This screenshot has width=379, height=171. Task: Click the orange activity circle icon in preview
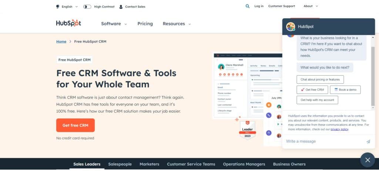click(x=269, y=105)
